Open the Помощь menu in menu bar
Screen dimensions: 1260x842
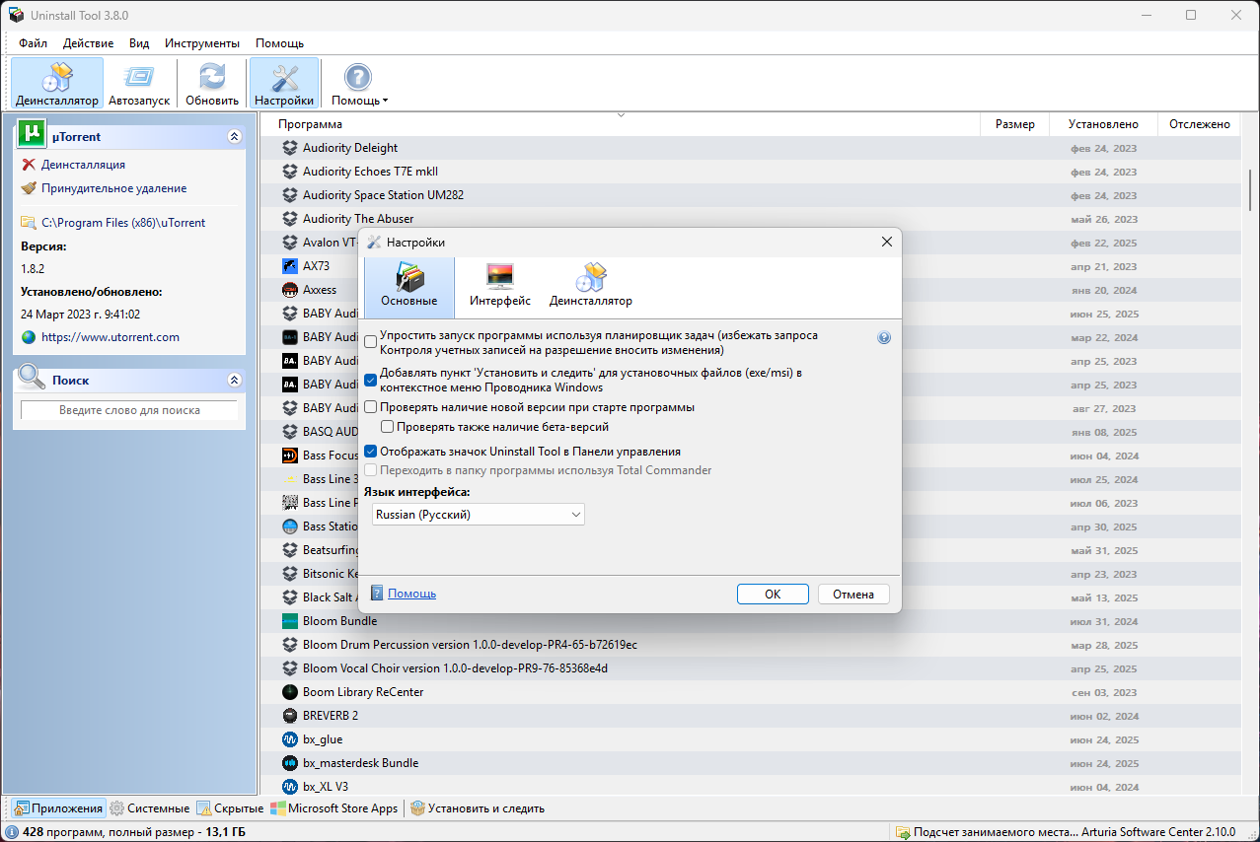point(279,43)
